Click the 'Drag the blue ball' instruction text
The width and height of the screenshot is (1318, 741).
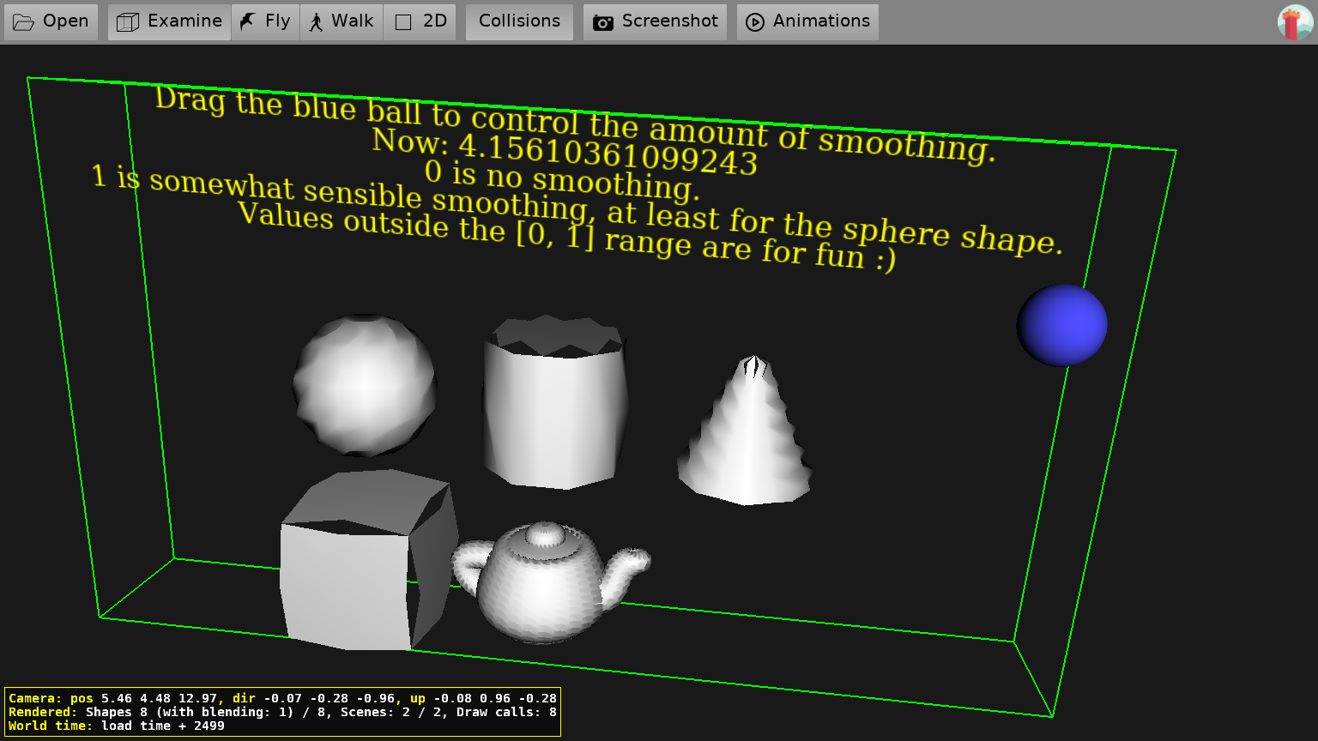tap(576, 124)
